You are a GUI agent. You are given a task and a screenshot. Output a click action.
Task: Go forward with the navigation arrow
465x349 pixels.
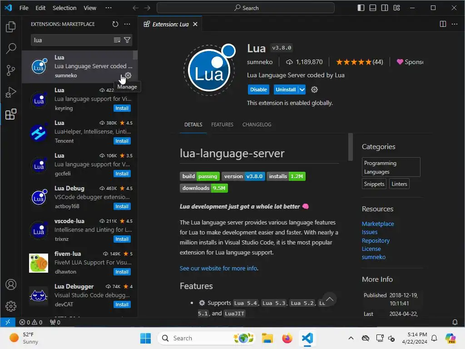pos(148,8)
